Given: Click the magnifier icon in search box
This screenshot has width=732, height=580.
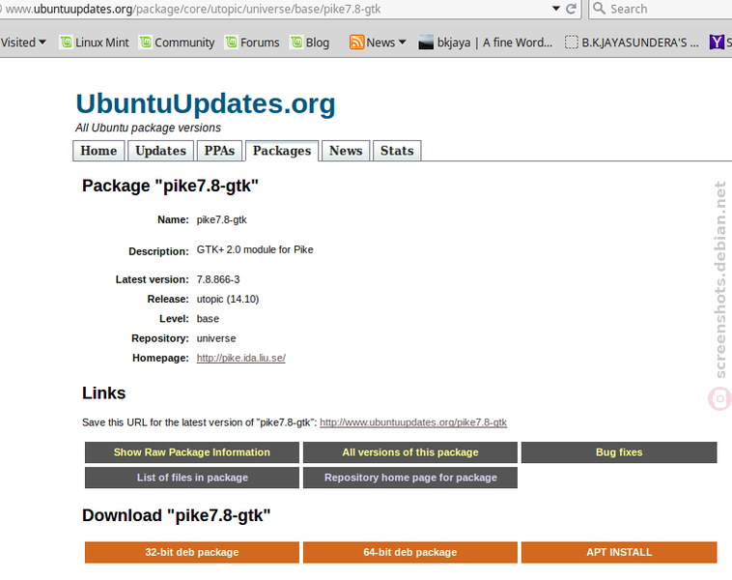Looking at the screenshot, I should point(599,9).
